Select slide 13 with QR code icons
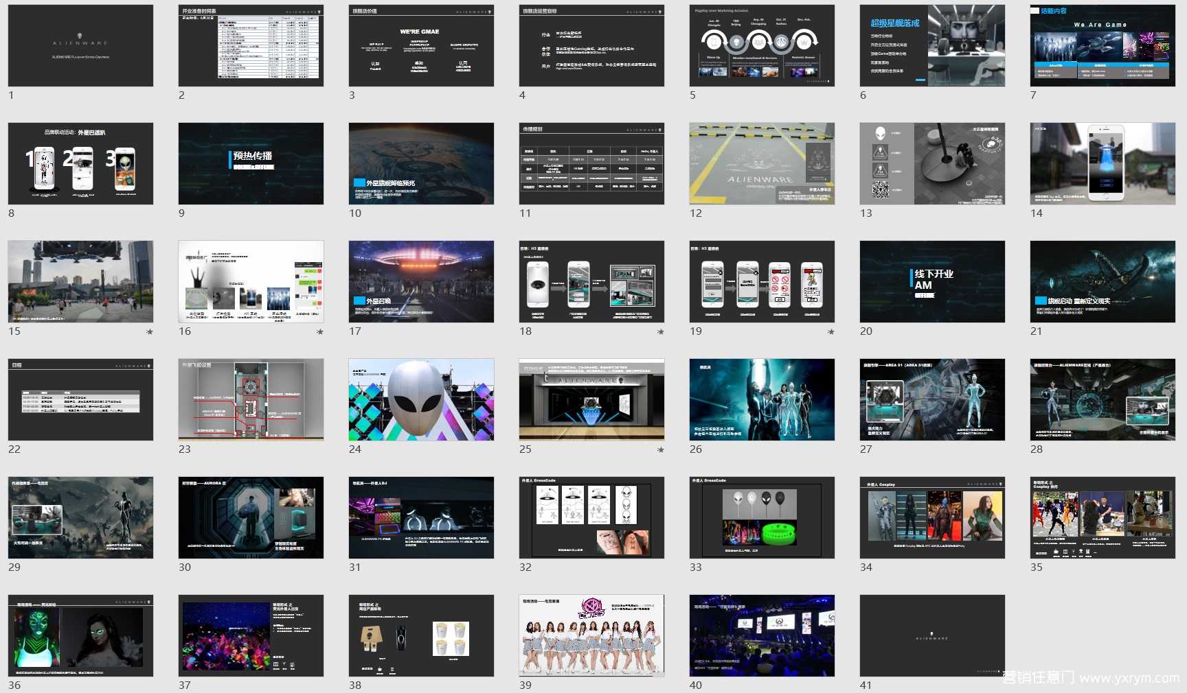The image size is (1187, 693). [932, 163]
